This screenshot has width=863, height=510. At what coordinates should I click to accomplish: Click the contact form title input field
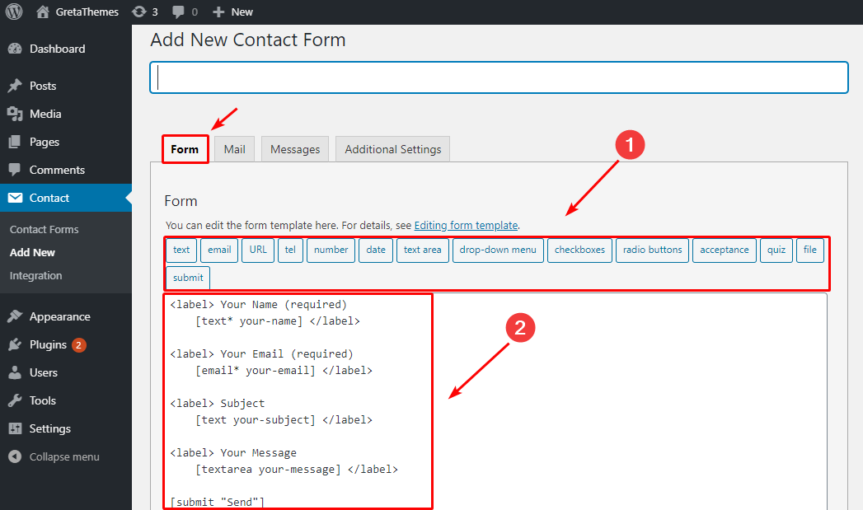(x=498, y=77)
